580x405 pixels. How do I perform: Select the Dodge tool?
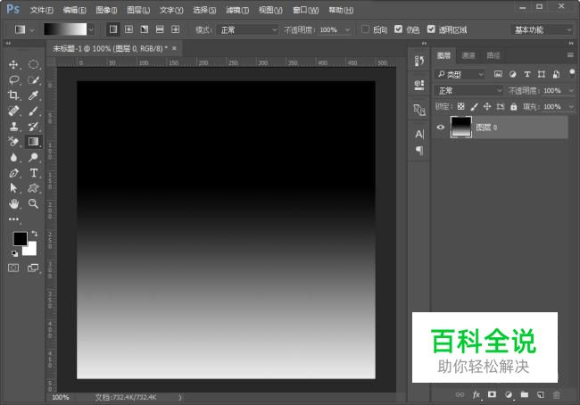coord(33,157)
